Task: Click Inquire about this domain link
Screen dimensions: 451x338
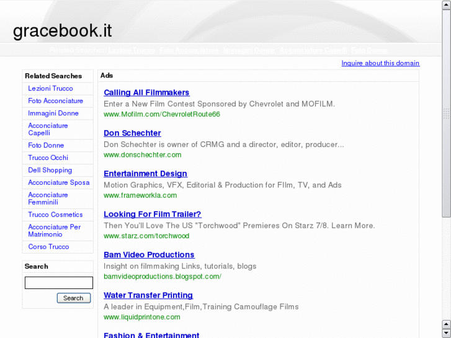Action: pyautogui.click(x=380, y=63)
